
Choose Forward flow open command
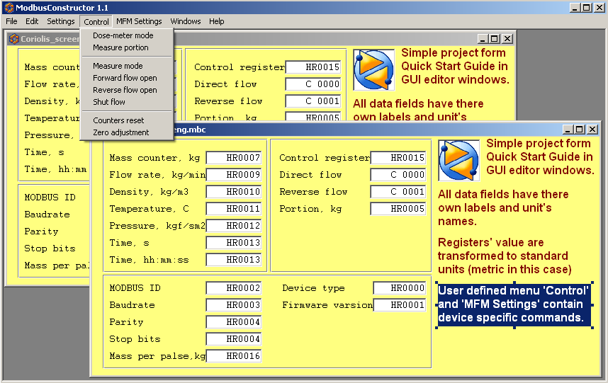126,78
